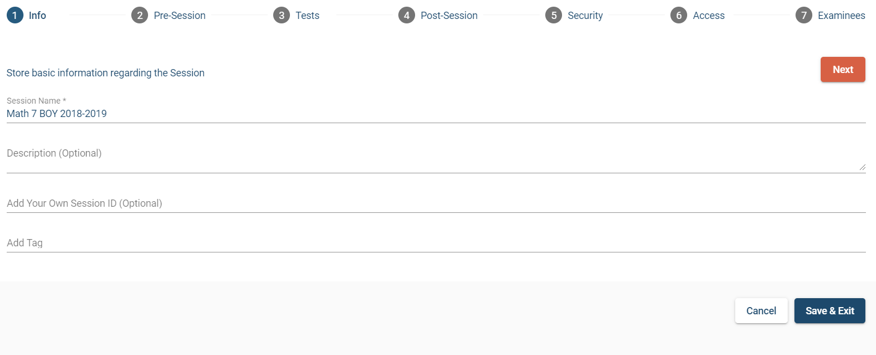Jump to the Security step label
The image size is (876, 355).
[585, 16]
